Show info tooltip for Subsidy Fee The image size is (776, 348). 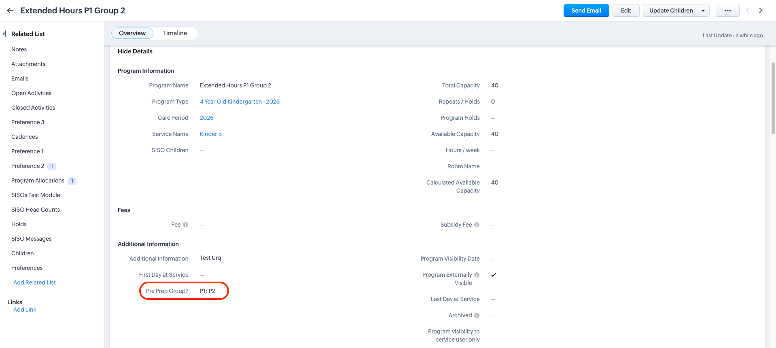[x=477, y=225]
